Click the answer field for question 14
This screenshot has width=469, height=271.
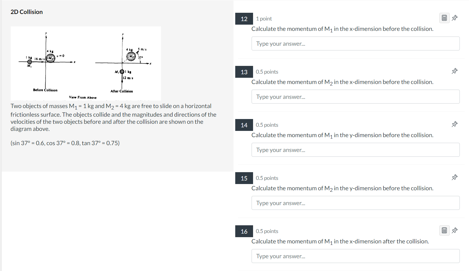[x=355, y=150]
